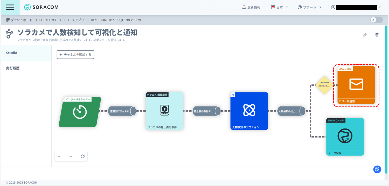Toggle the light/dark theme switch
Image resolution: width=389 pixels, height=186 pixels.
pos(377,20)
